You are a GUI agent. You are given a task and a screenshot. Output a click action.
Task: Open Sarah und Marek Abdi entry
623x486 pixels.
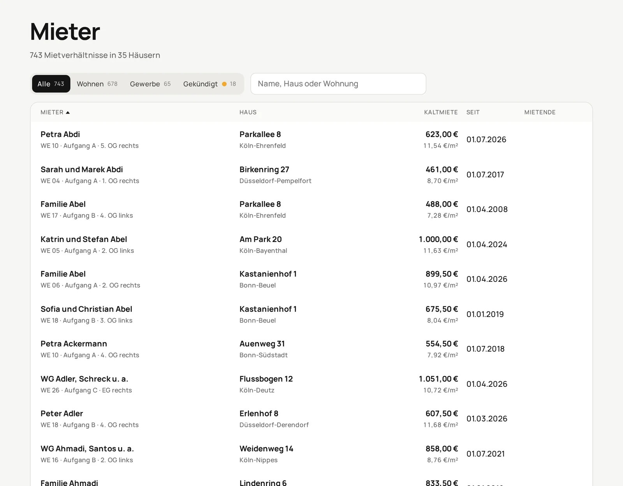pyautogui.click(x=311, y=175)
